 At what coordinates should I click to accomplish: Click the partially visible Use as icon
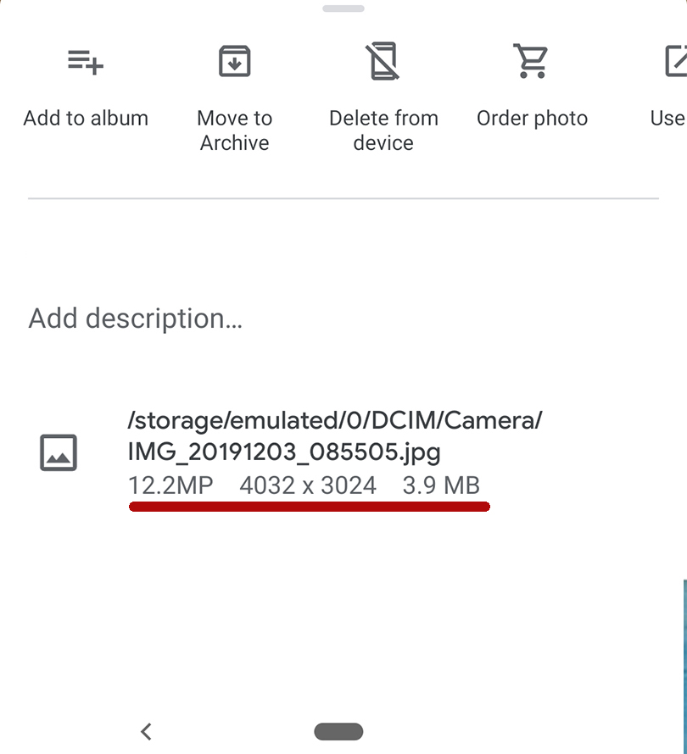(x=675, y=62)
